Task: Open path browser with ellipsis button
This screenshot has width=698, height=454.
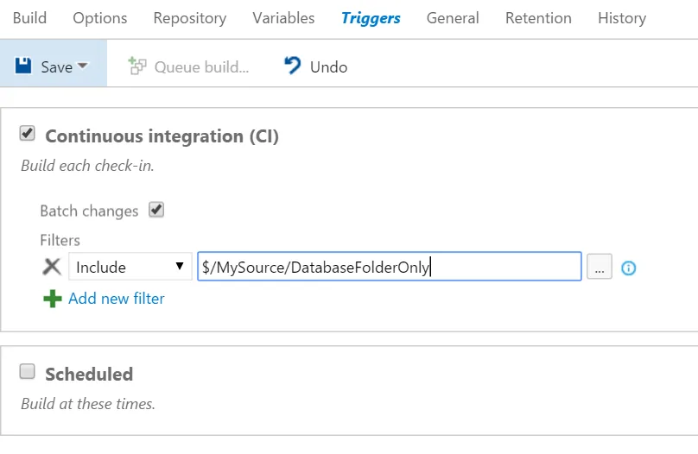Action: click(x=600, y=268)
